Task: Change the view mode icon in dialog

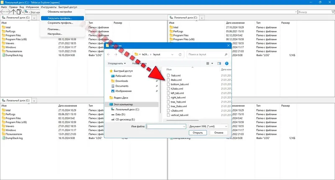Action: pyautogui.click(x=208, y=63)
